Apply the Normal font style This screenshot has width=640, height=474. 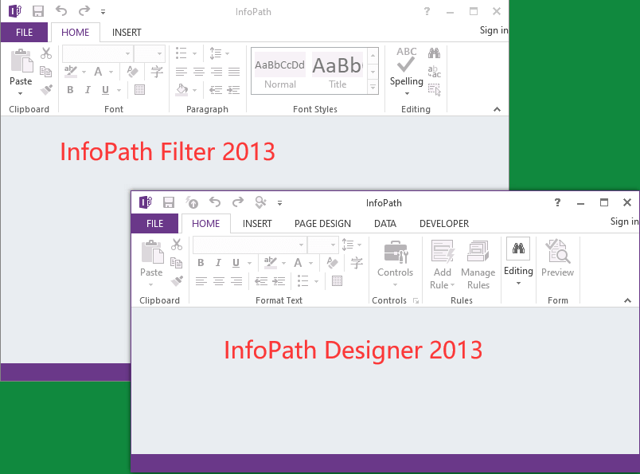pos(280,71)
